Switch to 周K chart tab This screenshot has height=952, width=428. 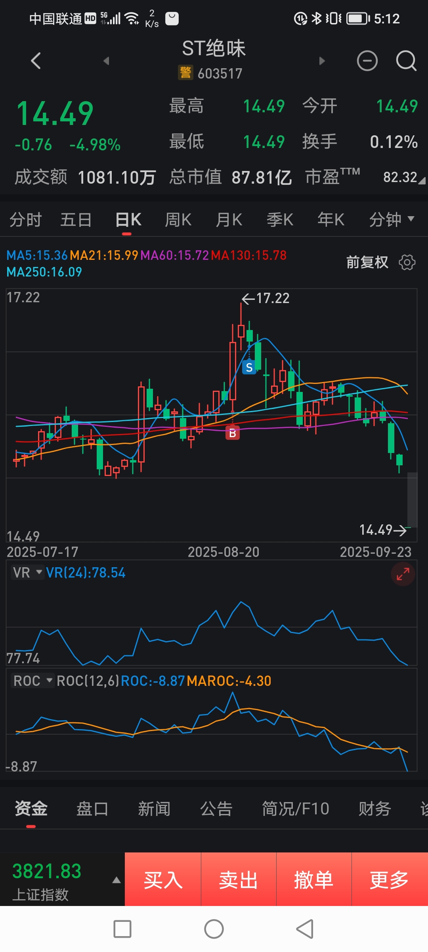pyautogui.click(x=178, y=219)
